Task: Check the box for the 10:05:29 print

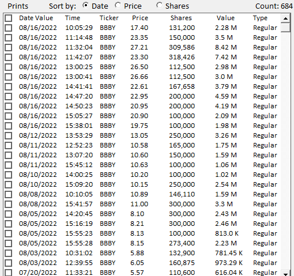Action: click(x=9, y=28)
